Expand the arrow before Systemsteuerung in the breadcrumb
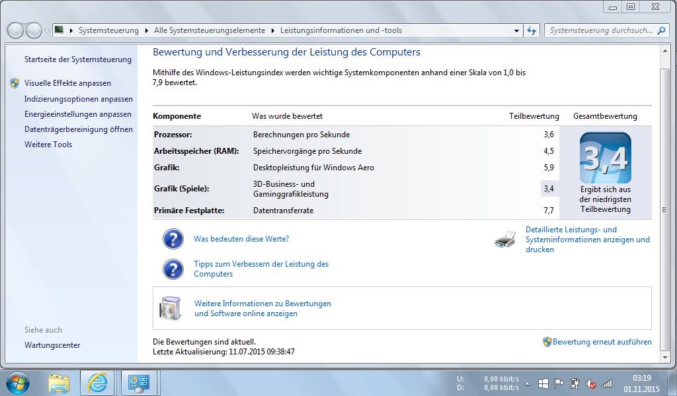The image size is (677, 396). coord(71,30)
